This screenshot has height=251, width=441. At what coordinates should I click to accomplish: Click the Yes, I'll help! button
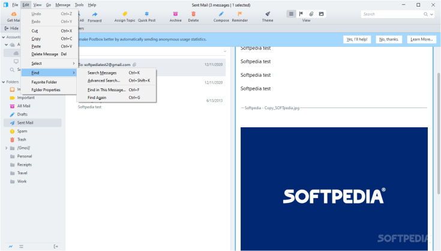[x=357, y=40]
